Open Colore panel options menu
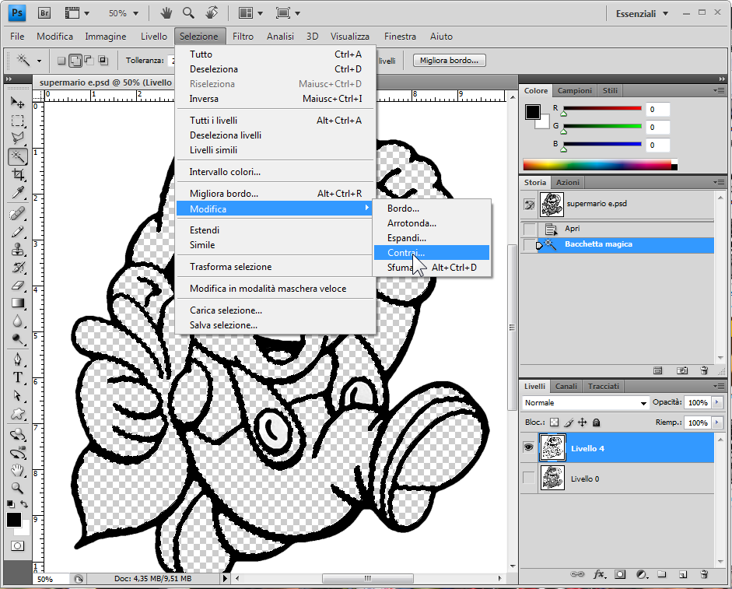Screen dimensions: 732x589 pos(720,90)
